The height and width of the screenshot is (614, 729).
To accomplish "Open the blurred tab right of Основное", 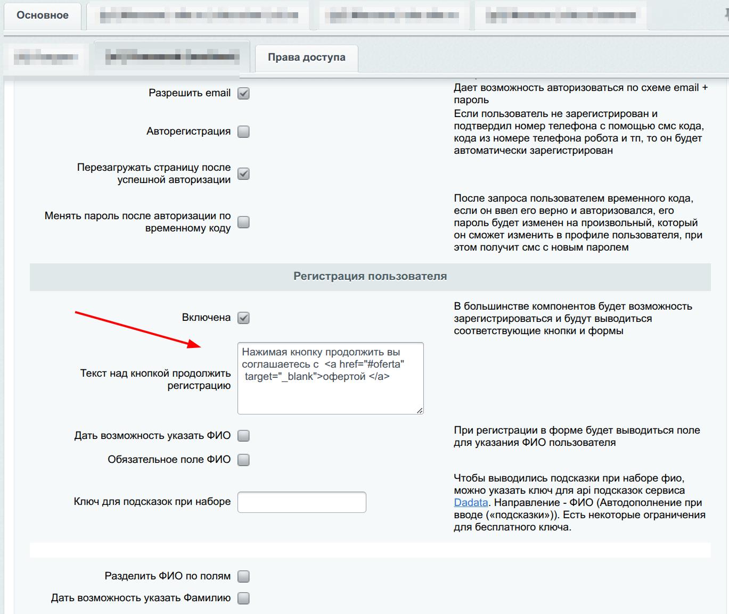I will pos(198,16).
